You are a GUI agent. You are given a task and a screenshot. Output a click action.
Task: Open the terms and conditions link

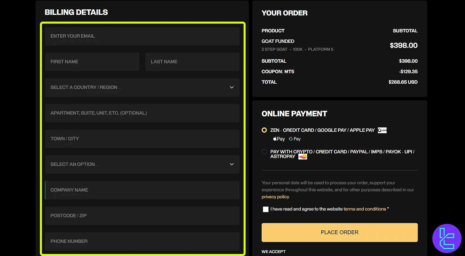click(364, 209)
